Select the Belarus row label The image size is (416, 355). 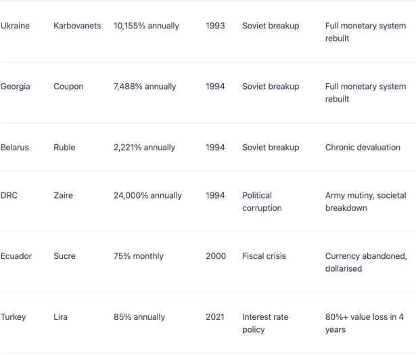coord(15,148)
